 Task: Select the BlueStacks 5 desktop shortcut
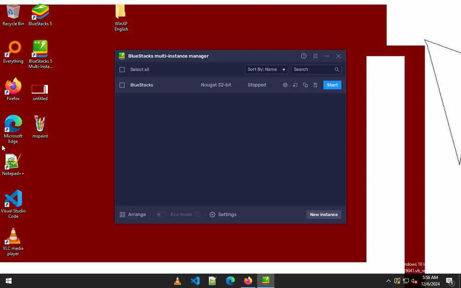(x=40, y=15)
